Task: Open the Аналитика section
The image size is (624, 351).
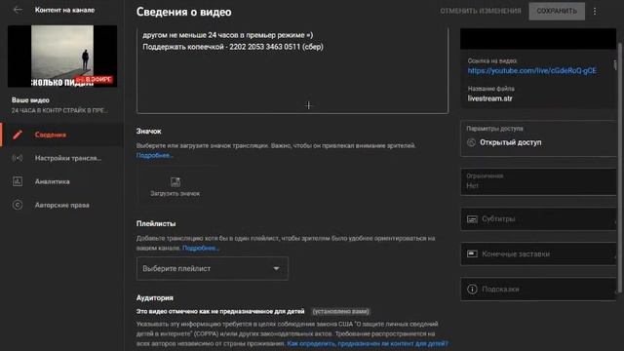Action: click(x=62, y=181)
